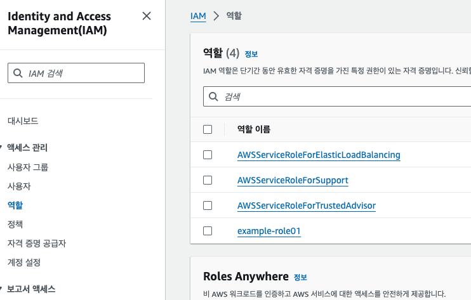Check the AWSServiceRoleForTrustedAdvisor row checkbox
The width and height of the screenshot is (471, 300).
point(208,205)
